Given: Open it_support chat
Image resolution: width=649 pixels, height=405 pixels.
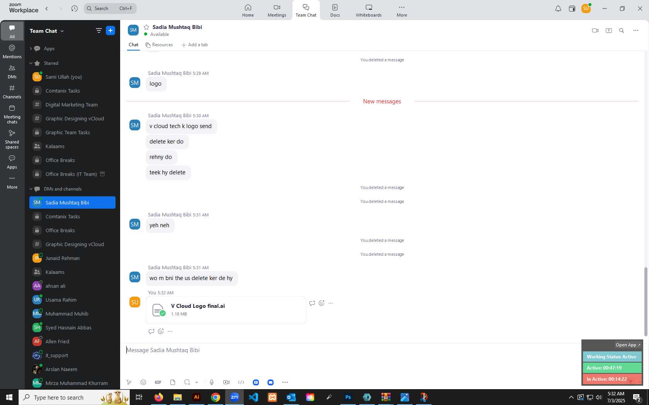Looking at the screenshot, I should pos(73,355).
